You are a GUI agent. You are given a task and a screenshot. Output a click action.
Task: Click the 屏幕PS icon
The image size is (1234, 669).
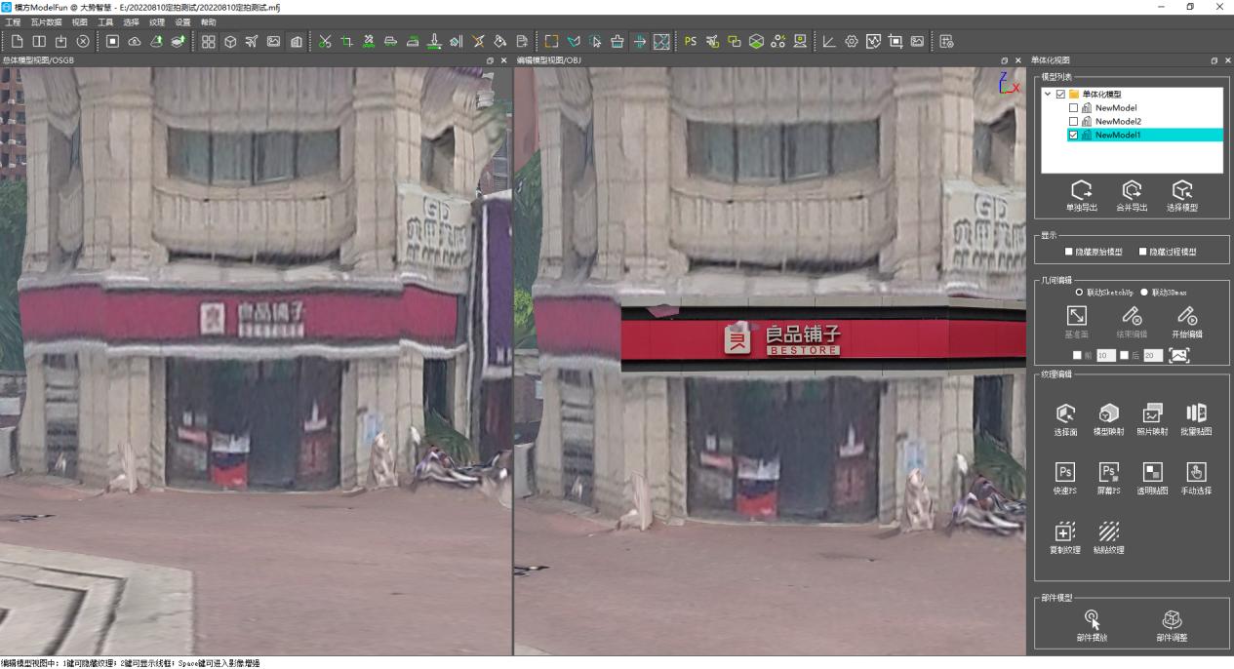coord(1109,472)
